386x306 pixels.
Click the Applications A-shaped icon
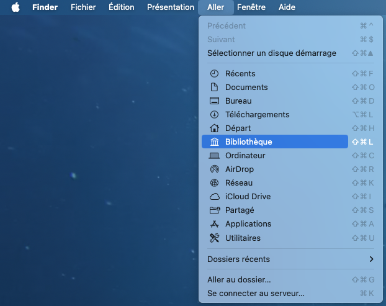pos(215,224)
